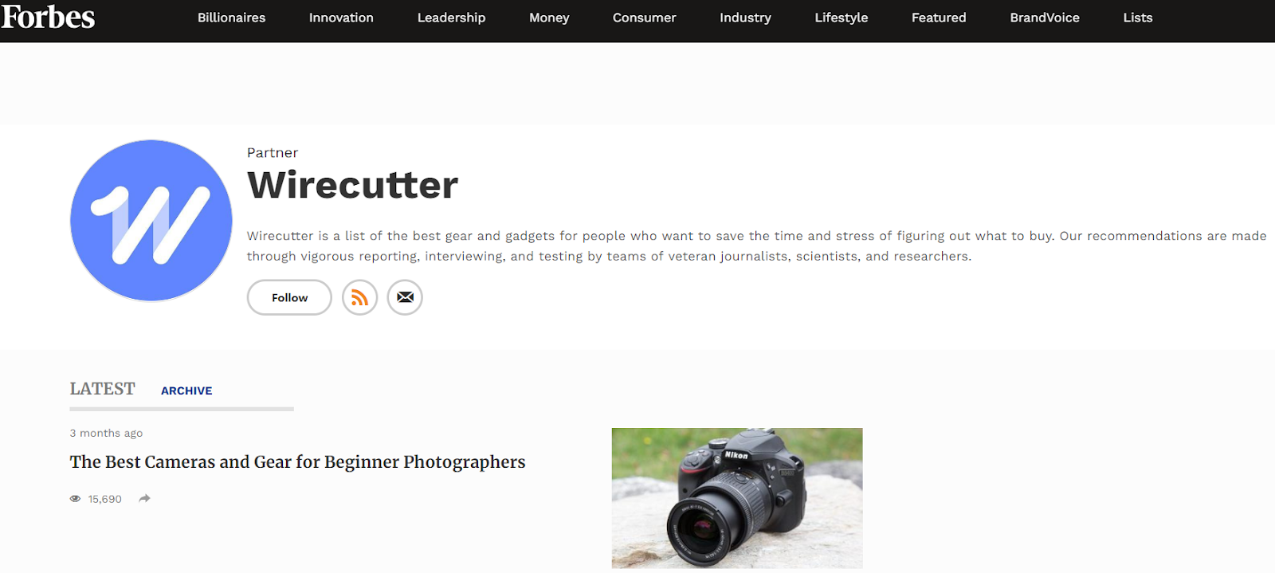Open the Best Cameras article headline

(297, 462)
